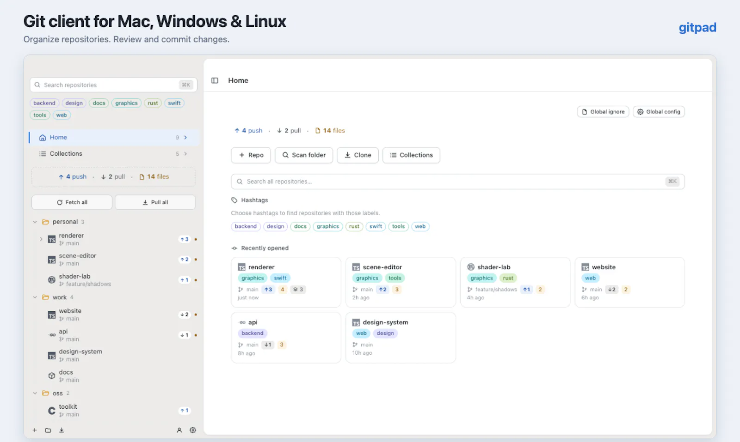740x442 pixels.
Task: Click Fetch all button
Action: (72, 202)
